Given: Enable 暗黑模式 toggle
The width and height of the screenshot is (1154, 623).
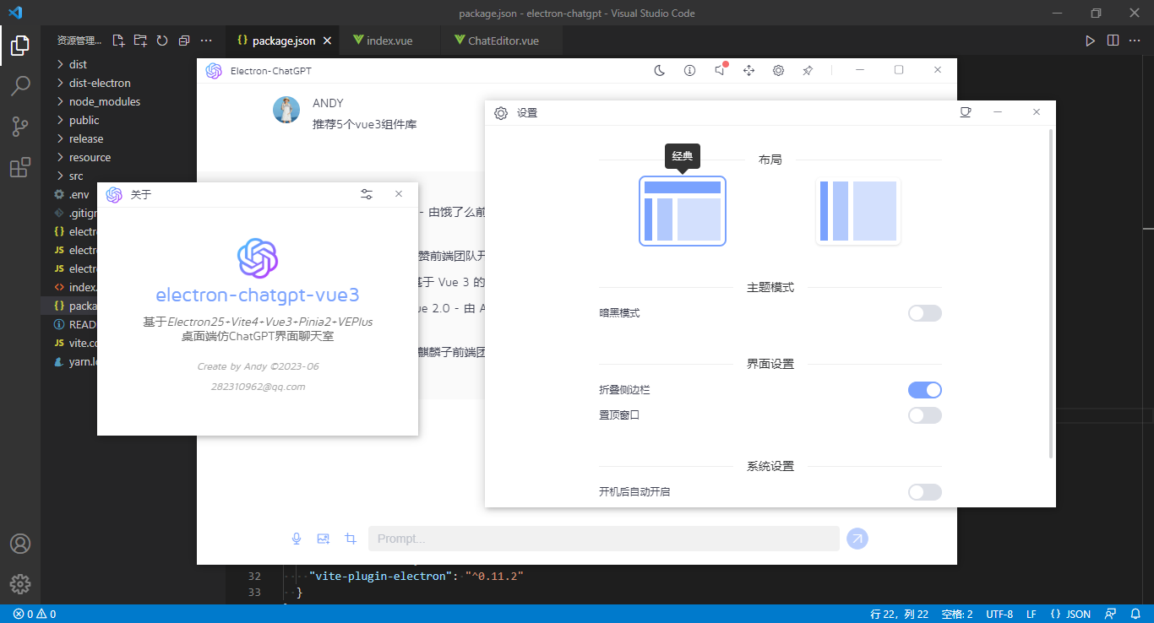Looking at the screenshot, I should click(924, 312).
